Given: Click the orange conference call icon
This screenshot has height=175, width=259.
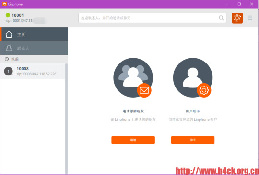Looking at the screenshot, I should (x=237, y=18).
